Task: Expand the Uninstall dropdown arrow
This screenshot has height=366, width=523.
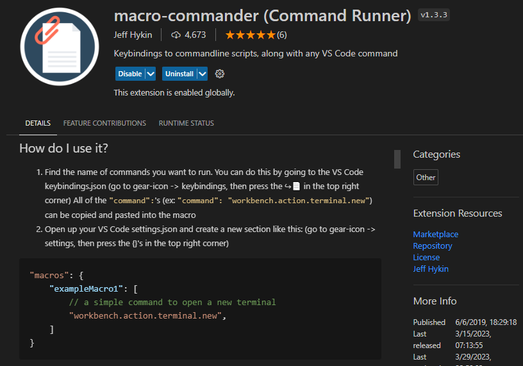Action: click(203, 74)
